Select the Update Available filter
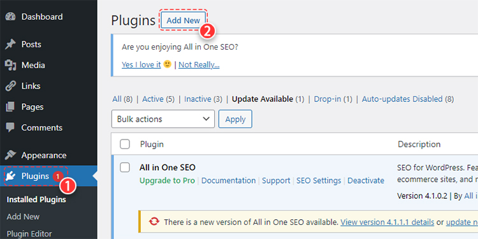Image resolution: width=478 pixels, height=239 pixels. point(268,99)
